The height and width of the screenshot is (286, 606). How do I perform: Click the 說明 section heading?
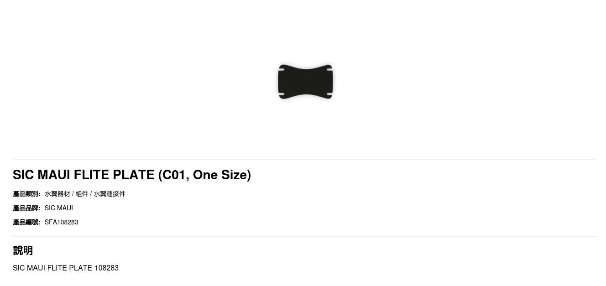(23, 250)
